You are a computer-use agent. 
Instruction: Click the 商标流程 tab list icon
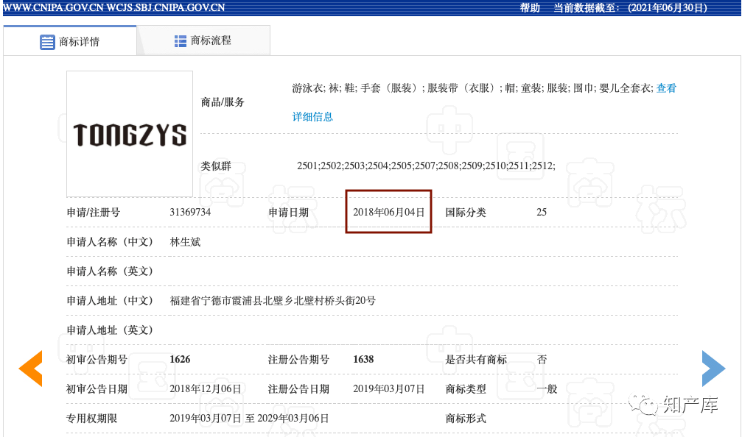(181, 41)
